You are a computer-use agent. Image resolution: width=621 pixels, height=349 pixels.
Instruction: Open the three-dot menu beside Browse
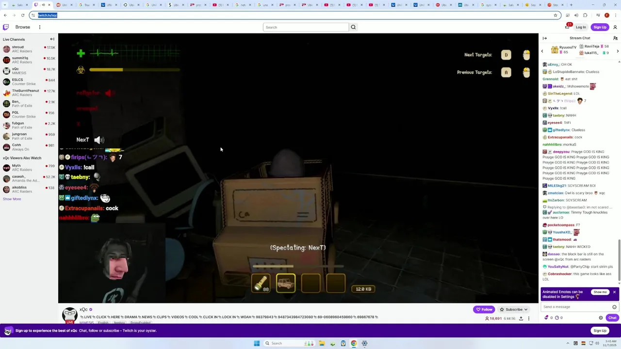point(40,27)
